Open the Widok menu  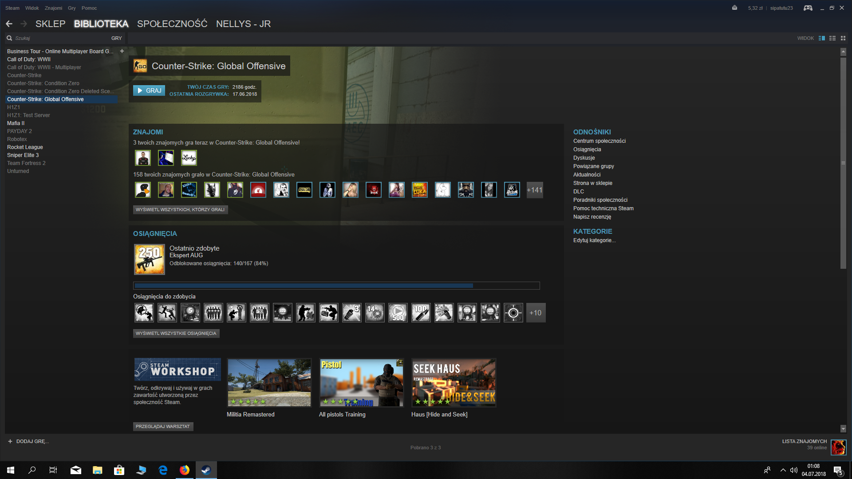tap(32, 8)
